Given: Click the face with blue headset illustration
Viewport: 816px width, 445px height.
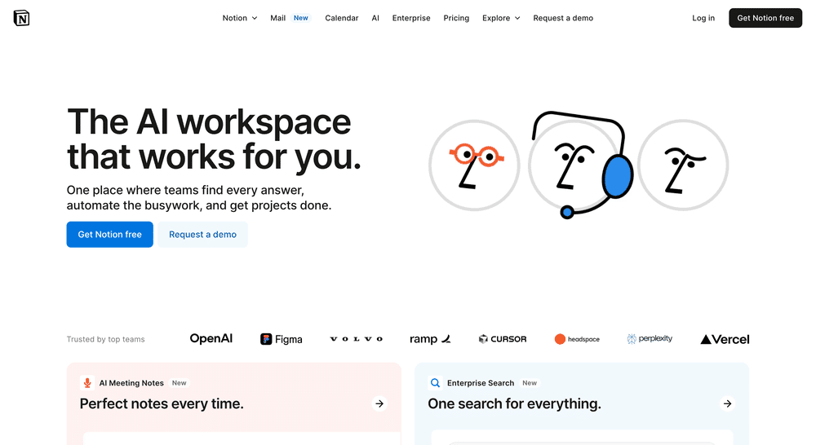Looking at the screenshot, I should tap(580, 165).
